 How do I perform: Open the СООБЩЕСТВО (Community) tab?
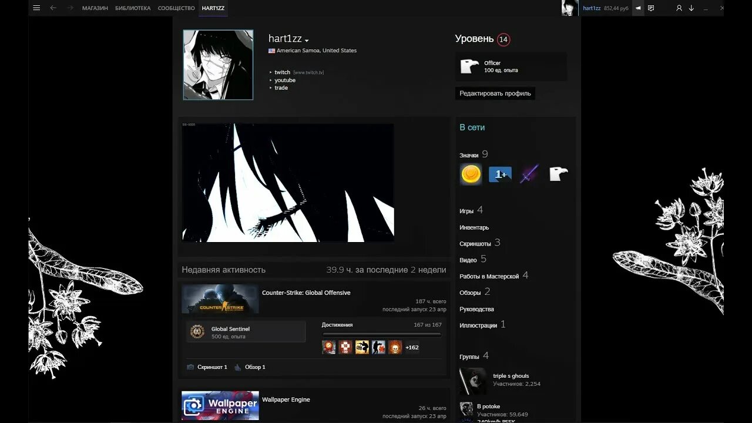point(176,8)
